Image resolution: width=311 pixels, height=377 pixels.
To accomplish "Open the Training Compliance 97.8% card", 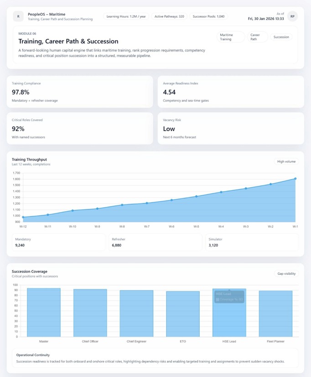I will pos(80,92).
